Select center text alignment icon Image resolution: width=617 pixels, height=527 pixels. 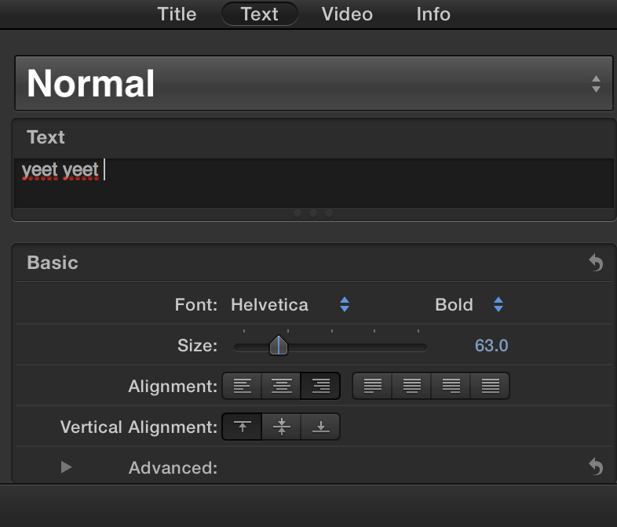pos(282,386)
